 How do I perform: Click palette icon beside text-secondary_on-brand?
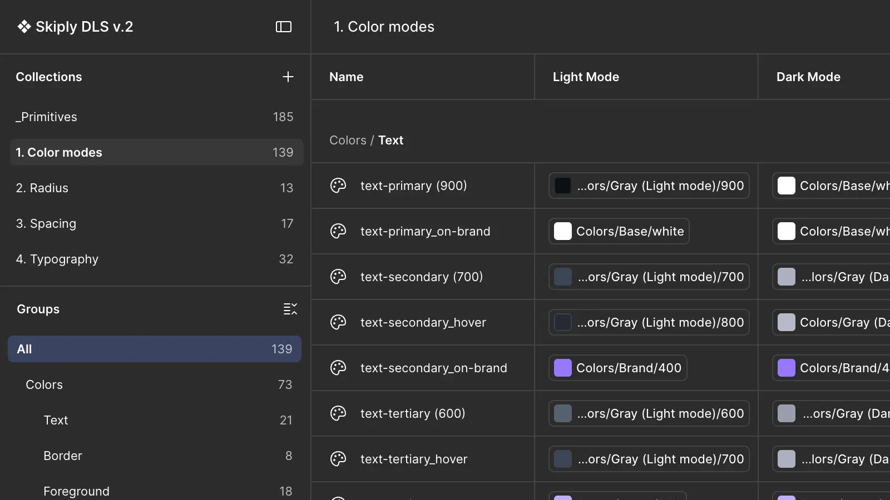338,368
